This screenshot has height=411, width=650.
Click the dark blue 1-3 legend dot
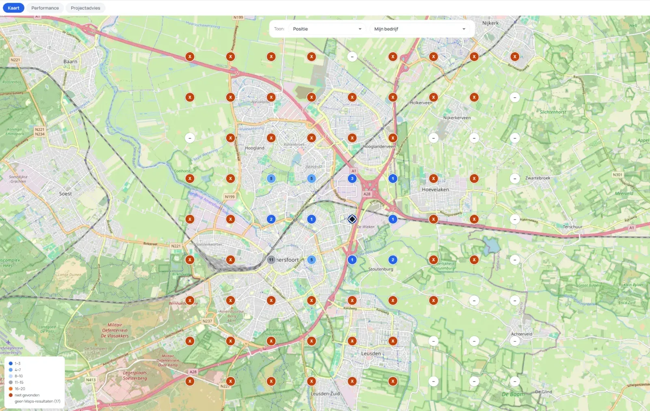11,364
